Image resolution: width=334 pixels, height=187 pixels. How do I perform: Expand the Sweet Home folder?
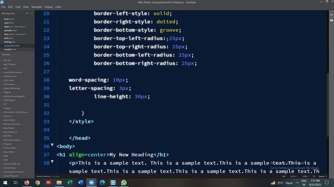pos(9,168)
